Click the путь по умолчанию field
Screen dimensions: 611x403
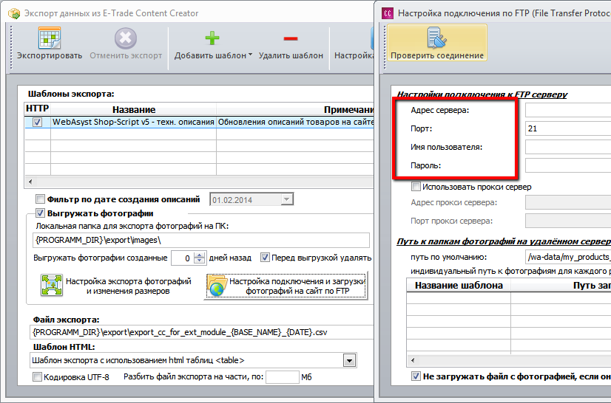tap(568, 257)
